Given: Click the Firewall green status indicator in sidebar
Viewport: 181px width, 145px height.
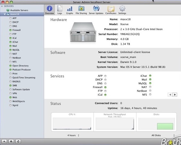Looking at the screenshot, I should [x=10, y=30].
